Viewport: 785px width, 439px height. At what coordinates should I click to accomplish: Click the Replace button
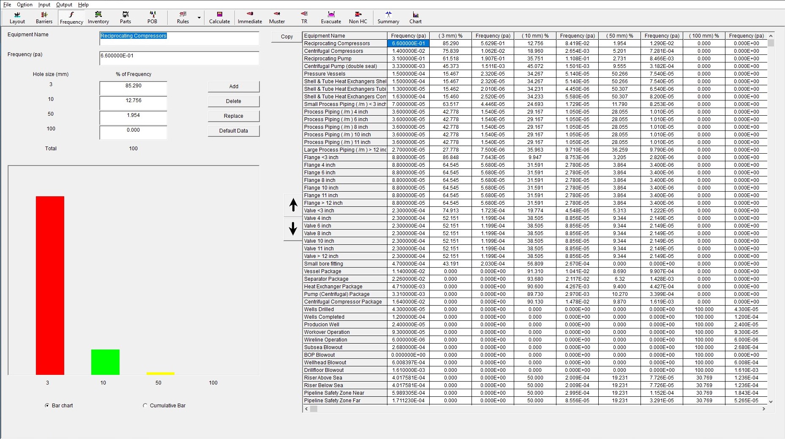click(234, 116)
